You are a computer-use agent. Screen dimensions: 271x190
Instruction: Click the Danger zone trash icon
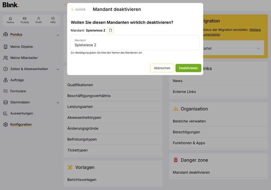(176, 160)
